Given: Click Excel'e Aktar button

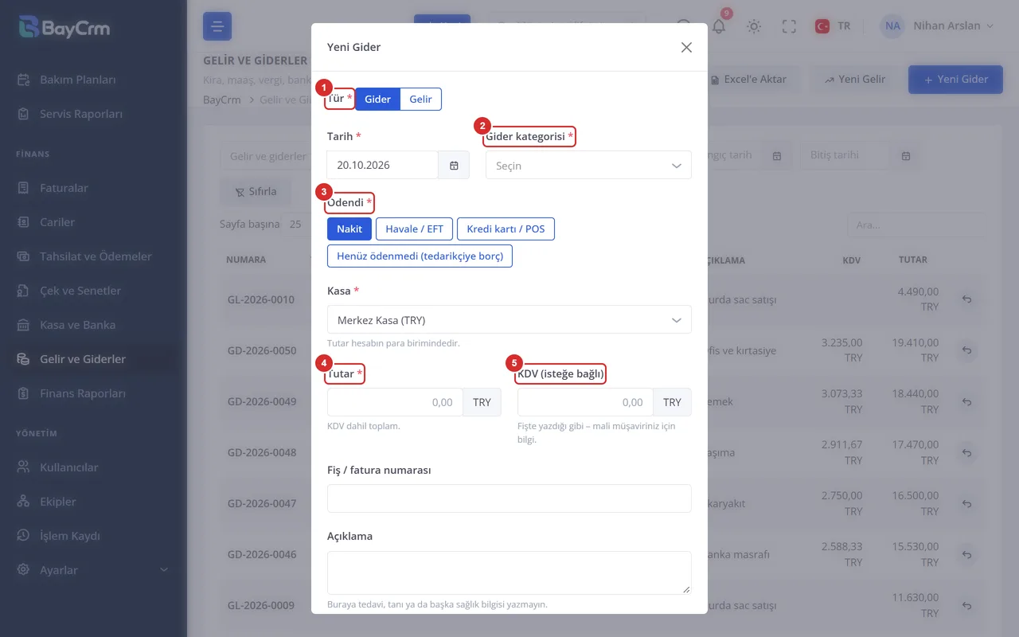Looking at the screenshot, I should click(749, 80).
